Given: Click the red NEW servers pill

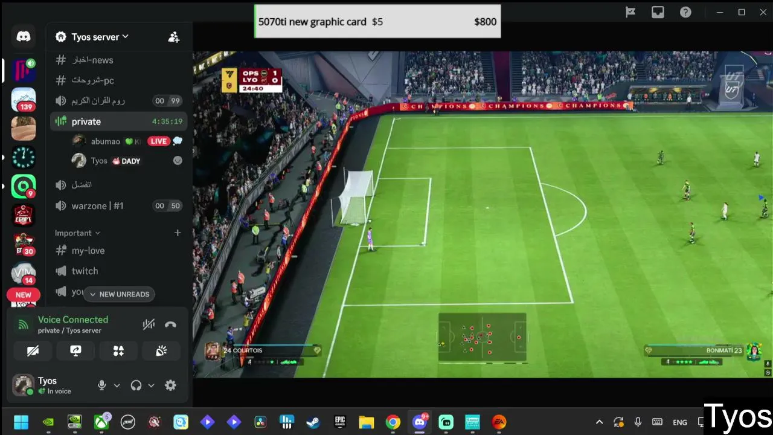Looking at the screenshot, I should pyautogui.click(x=24, y=295).
